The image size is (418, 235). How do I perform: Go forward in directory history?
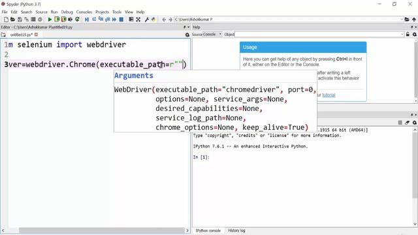(170, 20)
